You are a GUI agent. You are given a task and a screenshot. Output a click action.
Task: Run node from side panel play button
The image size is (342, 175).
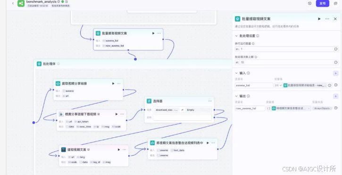tap(319, 19)
